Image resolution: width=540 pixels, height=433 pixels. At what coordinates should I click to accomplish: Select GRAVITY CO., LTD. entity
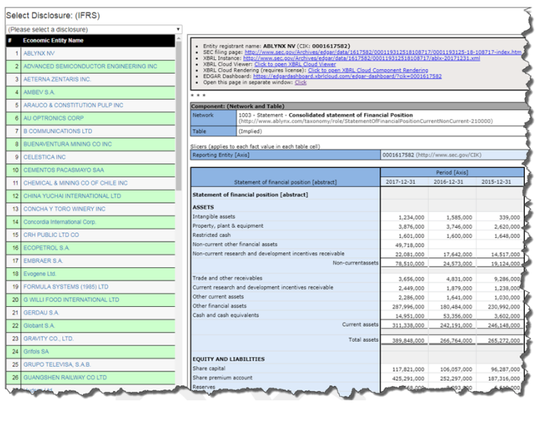tap(48, 339)
